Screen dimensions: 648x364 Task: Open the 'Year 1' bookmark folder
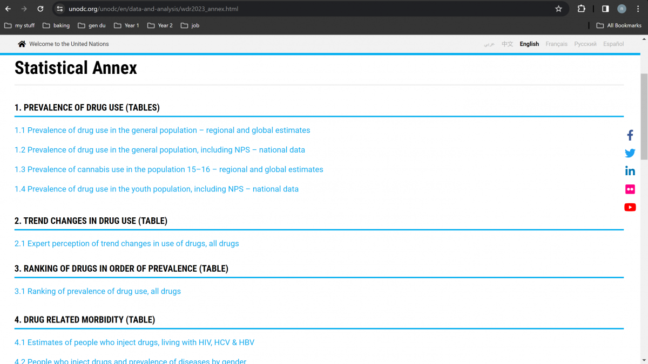click(x=126, y=25)
